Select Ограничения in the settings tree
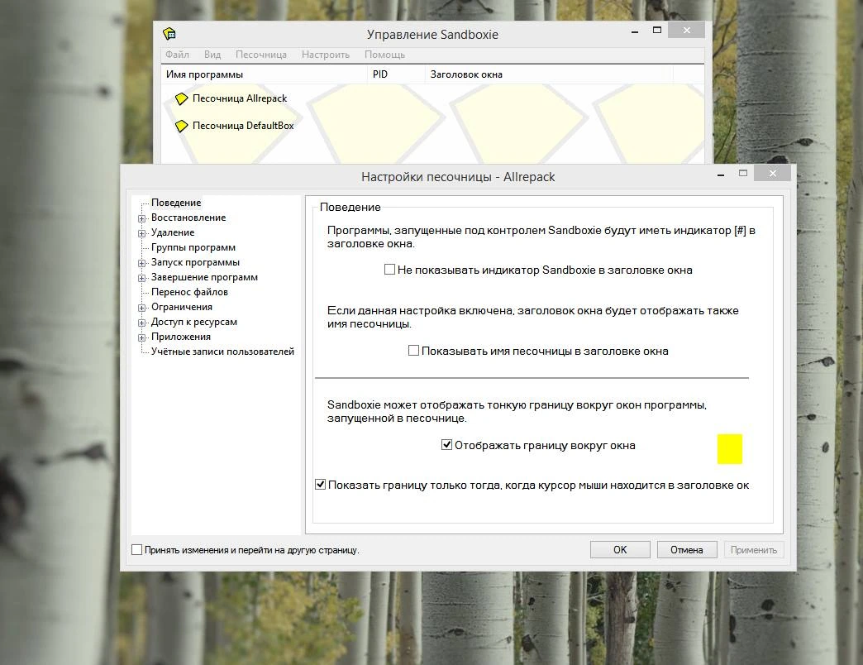Viewport: 863px width, 665px height. (x=182, y=307)
